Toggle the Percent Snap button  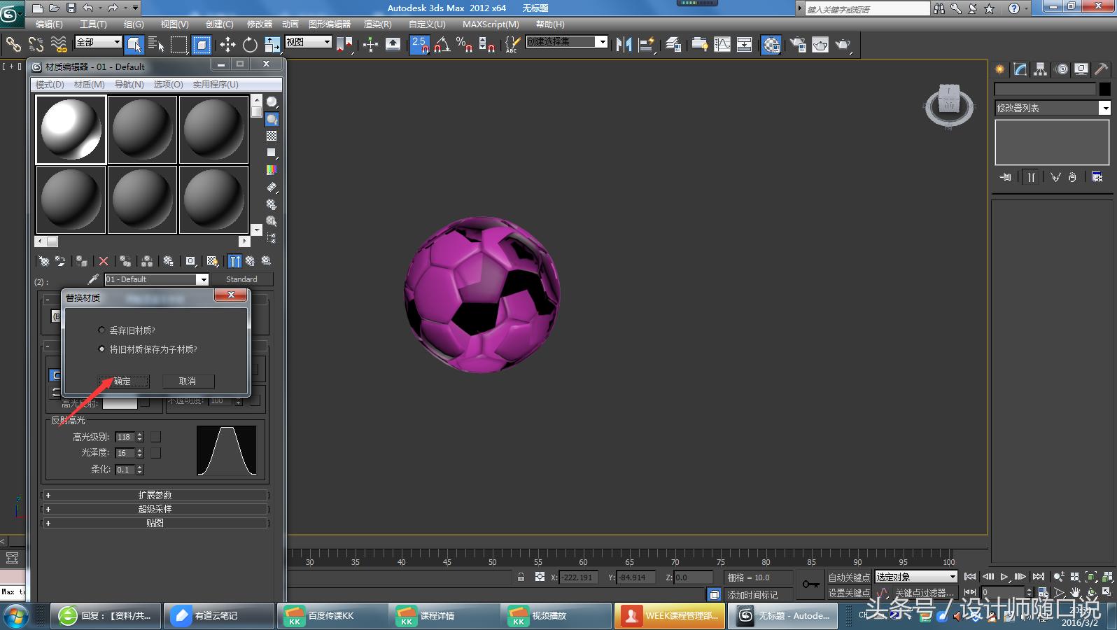pos(464,45)
